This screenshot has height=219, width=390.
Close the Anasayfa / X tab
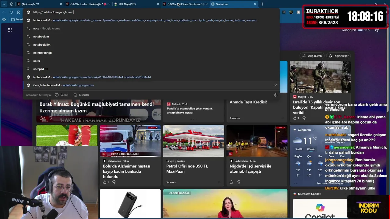pos(61,4)
